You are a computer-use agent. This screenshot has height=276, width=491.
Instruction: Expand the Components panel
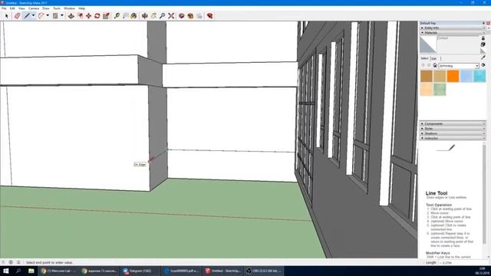[453, 124]
